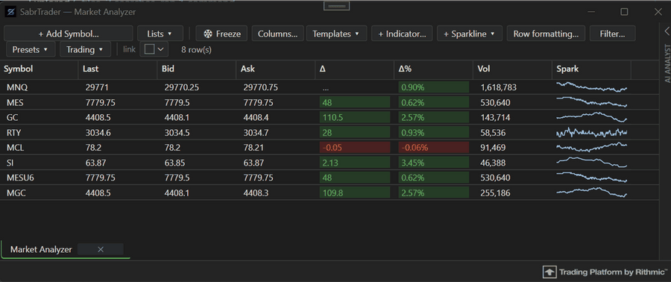Collapse the AI Analyst side panel chevron
Viewport: 671px width, 282px height.
(x=667, y=31)
